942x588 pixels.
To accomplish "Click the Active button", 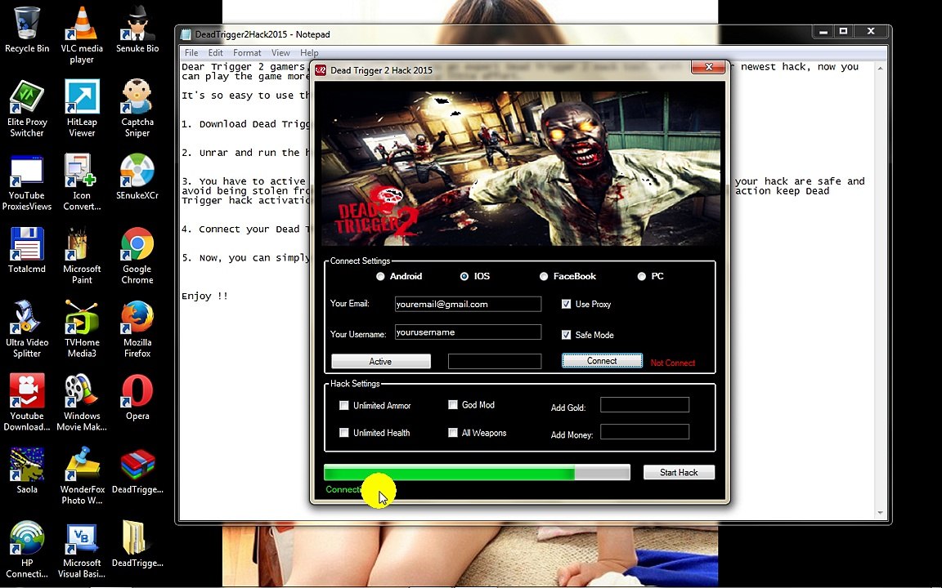I will (x=381, y=361).
